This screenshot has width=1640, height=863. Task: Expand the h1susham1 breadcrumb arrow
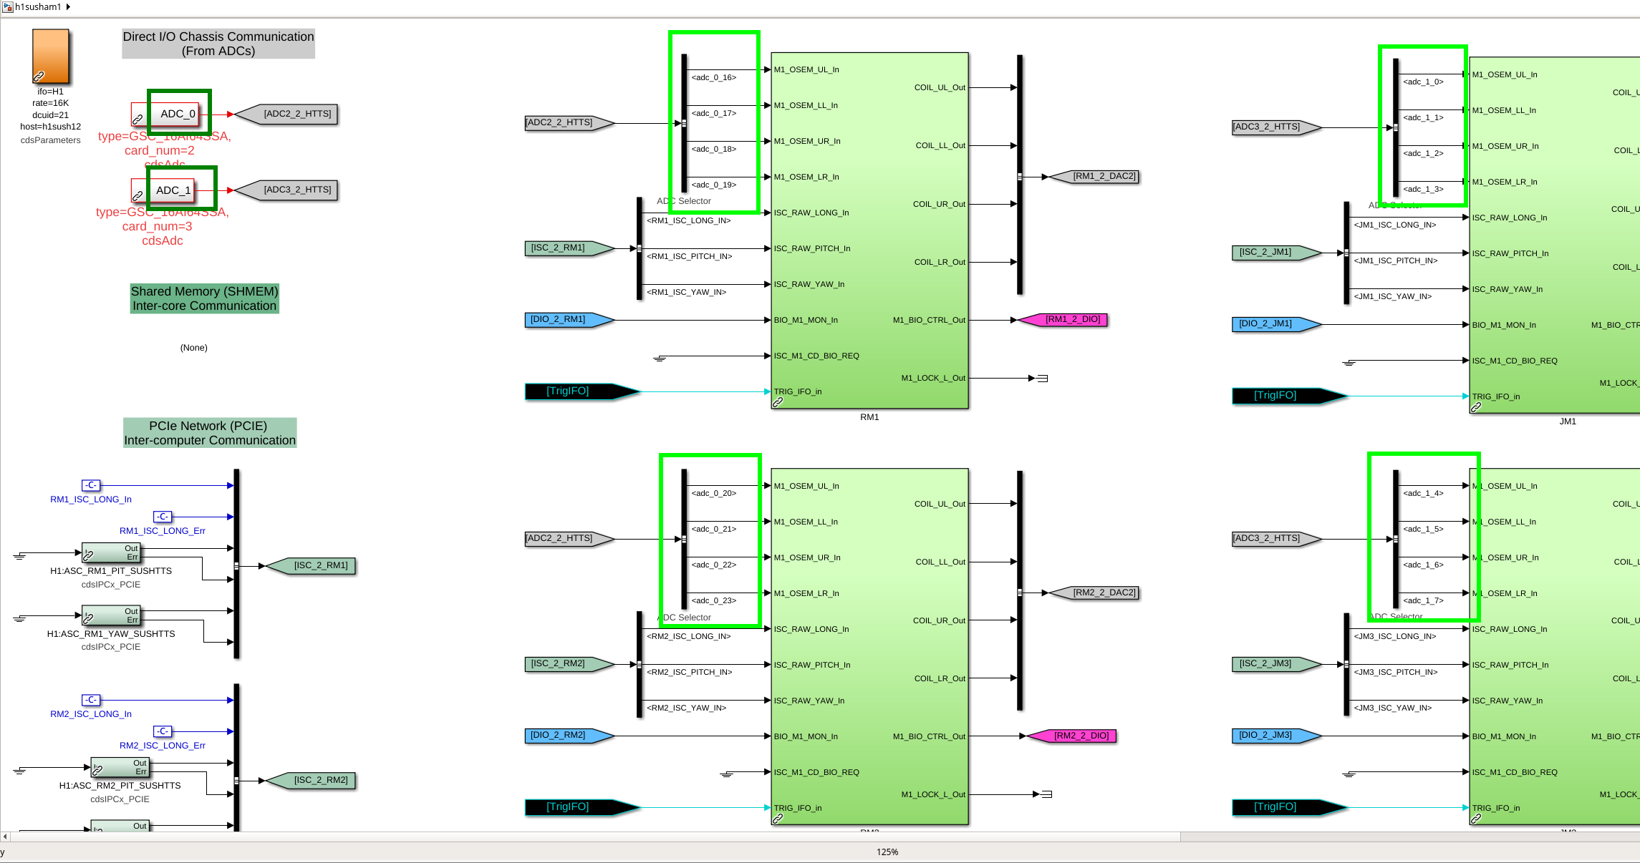point(68,7)
